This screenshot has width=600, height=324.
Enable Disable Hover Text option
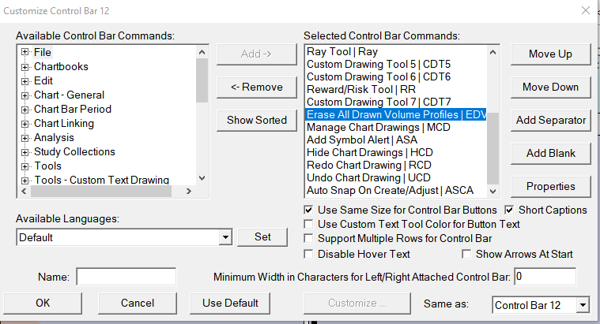pos(309,254)
